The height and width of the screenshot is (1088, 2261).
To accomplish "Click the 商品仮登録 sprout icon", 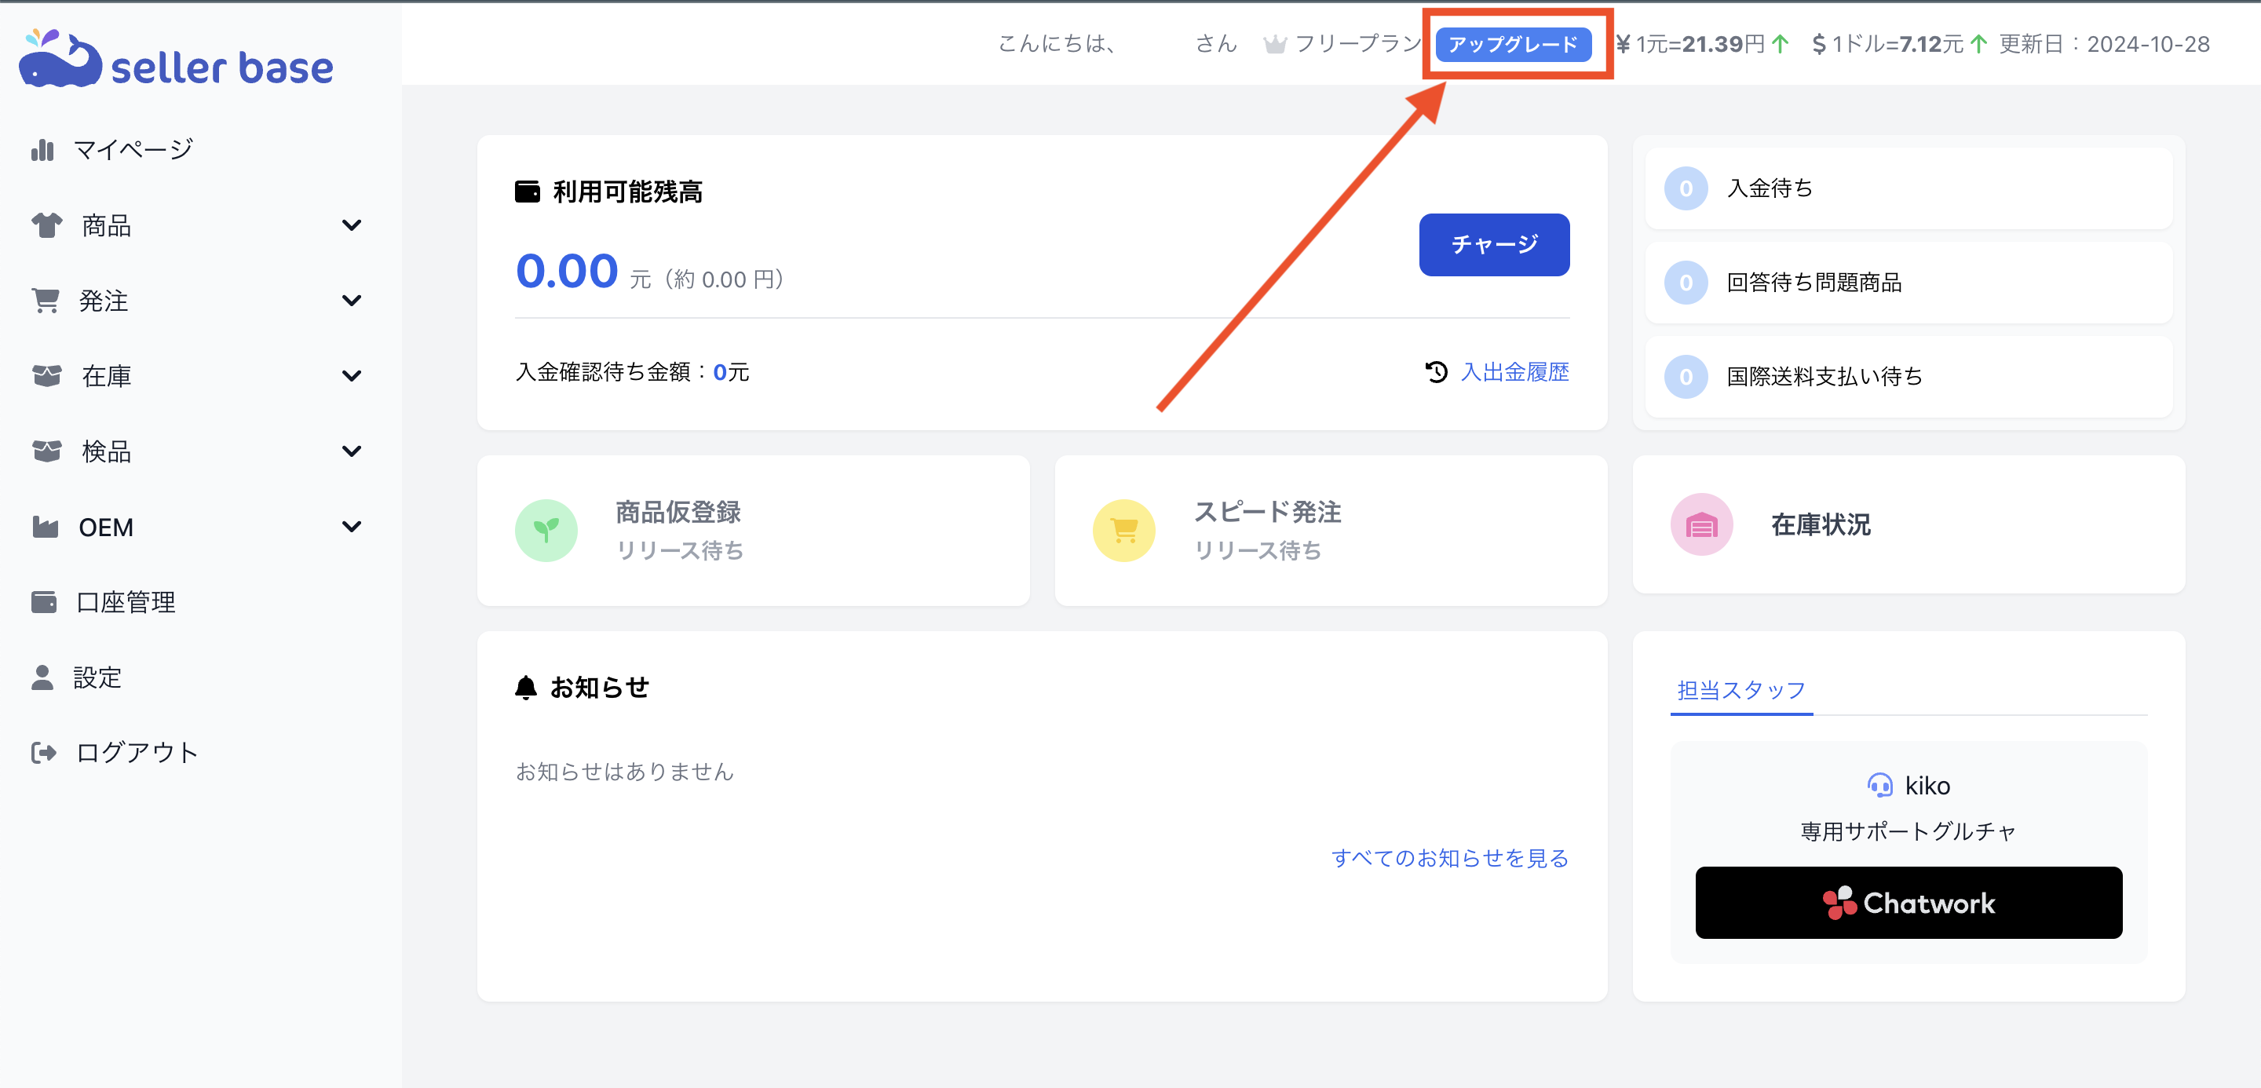I will click(x=546, y=530).
